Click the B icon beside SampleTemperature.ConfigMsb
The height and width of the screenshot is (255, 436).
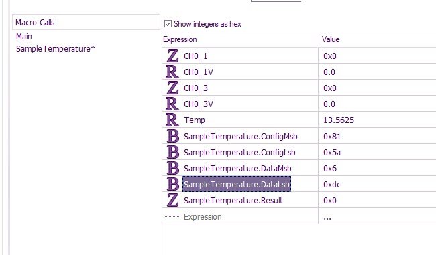pos(172,137)
